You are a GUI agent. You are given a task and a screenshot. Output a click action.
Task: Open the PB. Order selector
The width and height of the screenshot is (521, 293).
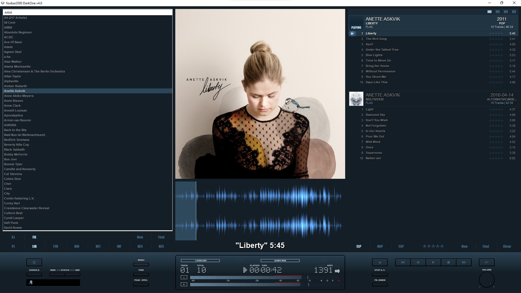(x=380, y=285)
